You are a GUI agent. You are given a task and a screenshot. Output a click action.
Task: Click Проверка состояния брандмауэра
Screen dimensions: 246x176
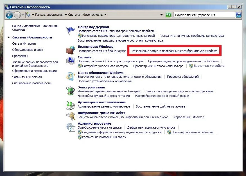[x=102, y=51]
